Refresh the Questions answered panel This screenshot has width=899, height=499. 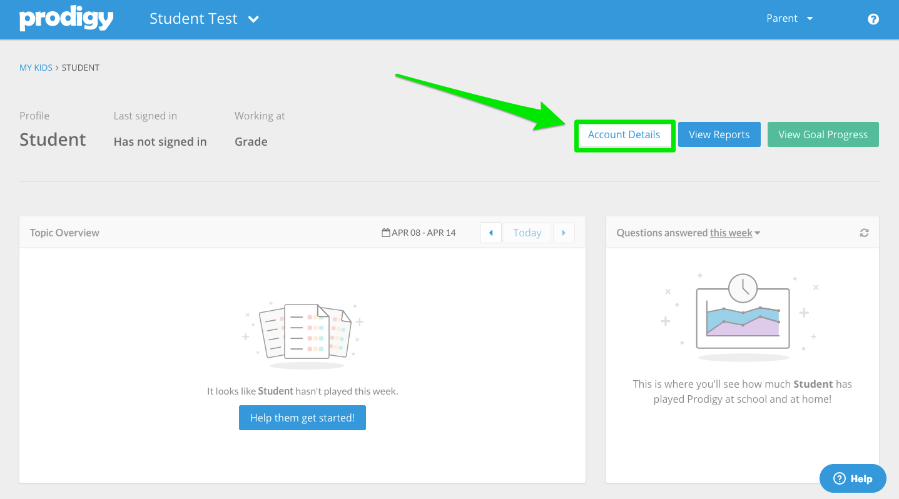[x=864, y=233]
